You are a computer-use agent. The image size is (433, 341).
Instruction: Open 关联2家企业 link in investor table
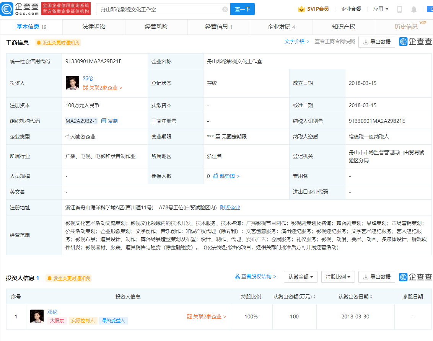click(x=207, y=317)
